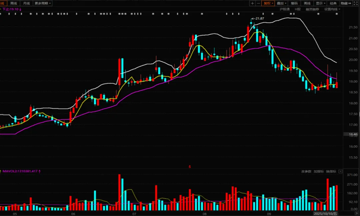Click the 92.10 volume axis label
Screen dimensions: 360x216
tap(353, 202)
